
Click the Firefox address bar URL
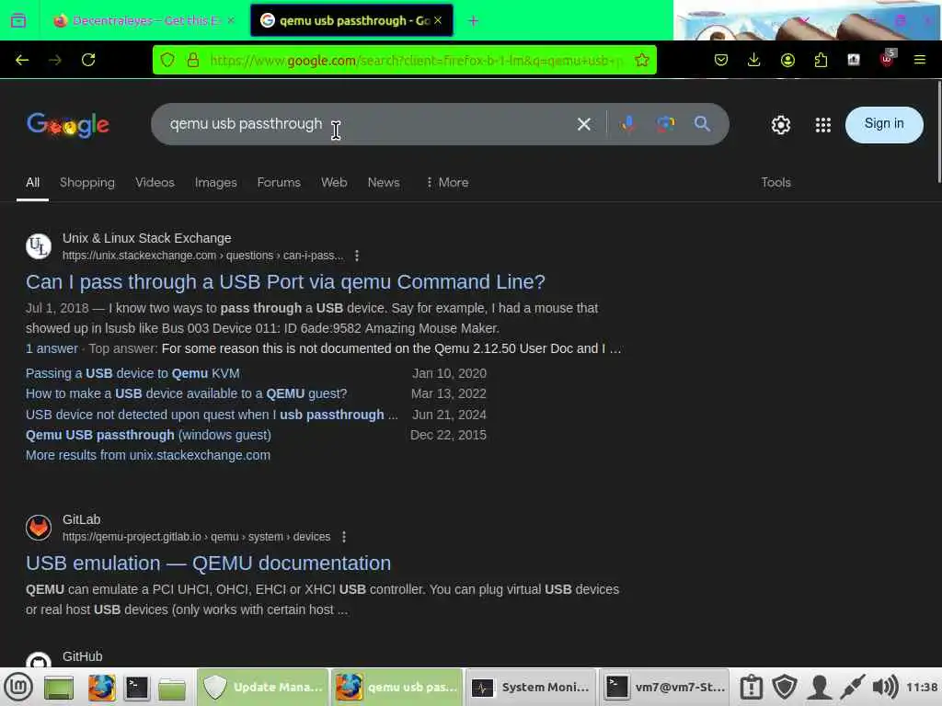pyautogui.click(x=417, y=60)
